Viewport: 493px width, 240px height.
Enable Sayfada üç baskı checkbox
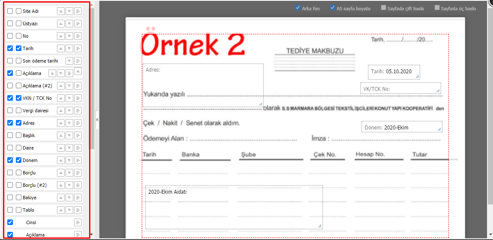pos(437,8)
